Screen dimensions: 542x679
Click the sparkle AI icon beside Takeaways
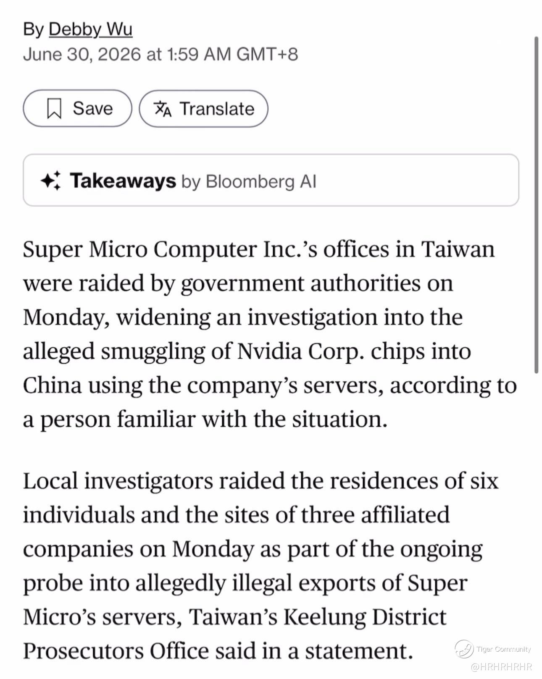click(x=50, y=181)
